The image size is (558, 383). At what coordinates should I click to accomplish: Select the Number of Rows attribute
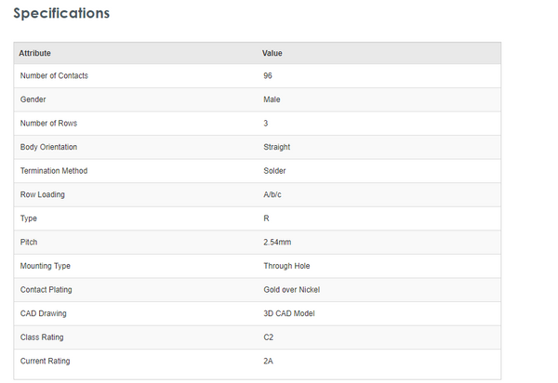coord(49,123)
